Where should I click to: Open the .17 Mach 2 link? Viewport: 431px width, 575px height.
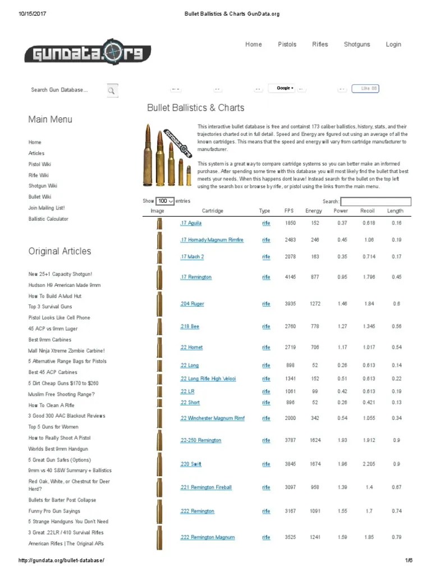click(192, 257)
